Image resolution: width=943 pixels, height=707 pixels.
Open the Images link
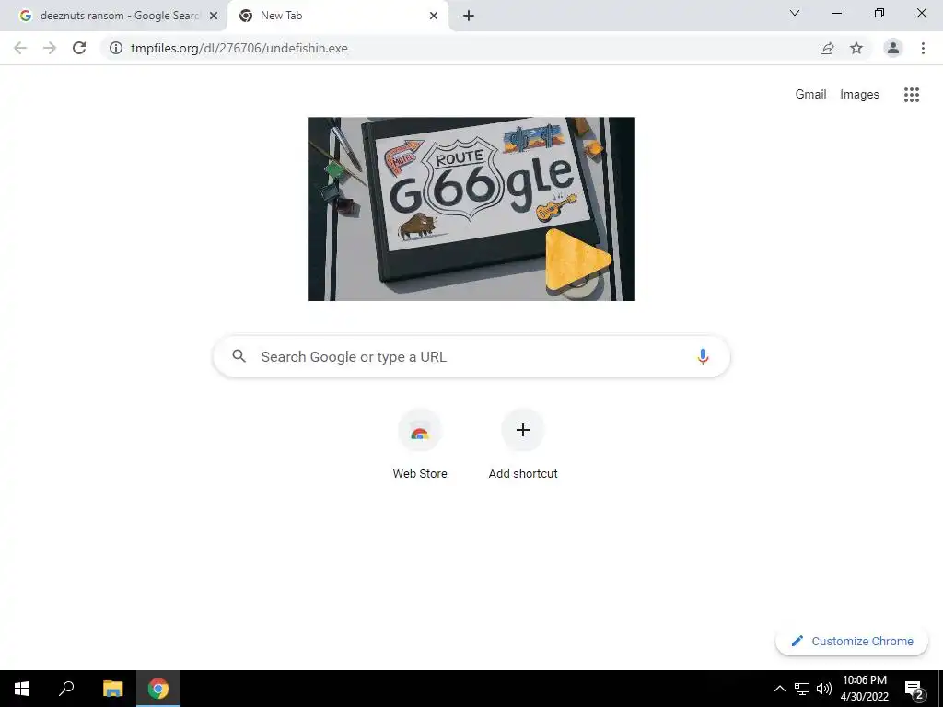point(859,95)
